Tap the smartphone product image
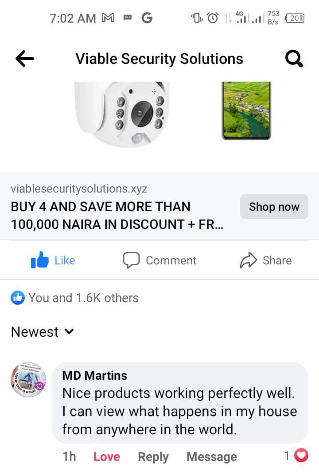 [246, 110]
